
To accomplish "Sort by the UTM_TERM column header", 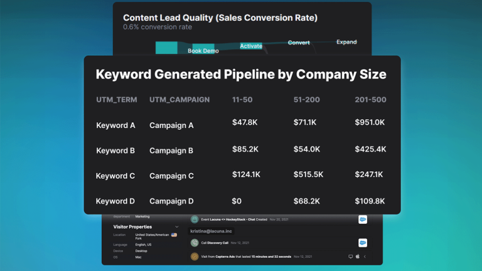I will pyautogui.click(x=117, y=100).
